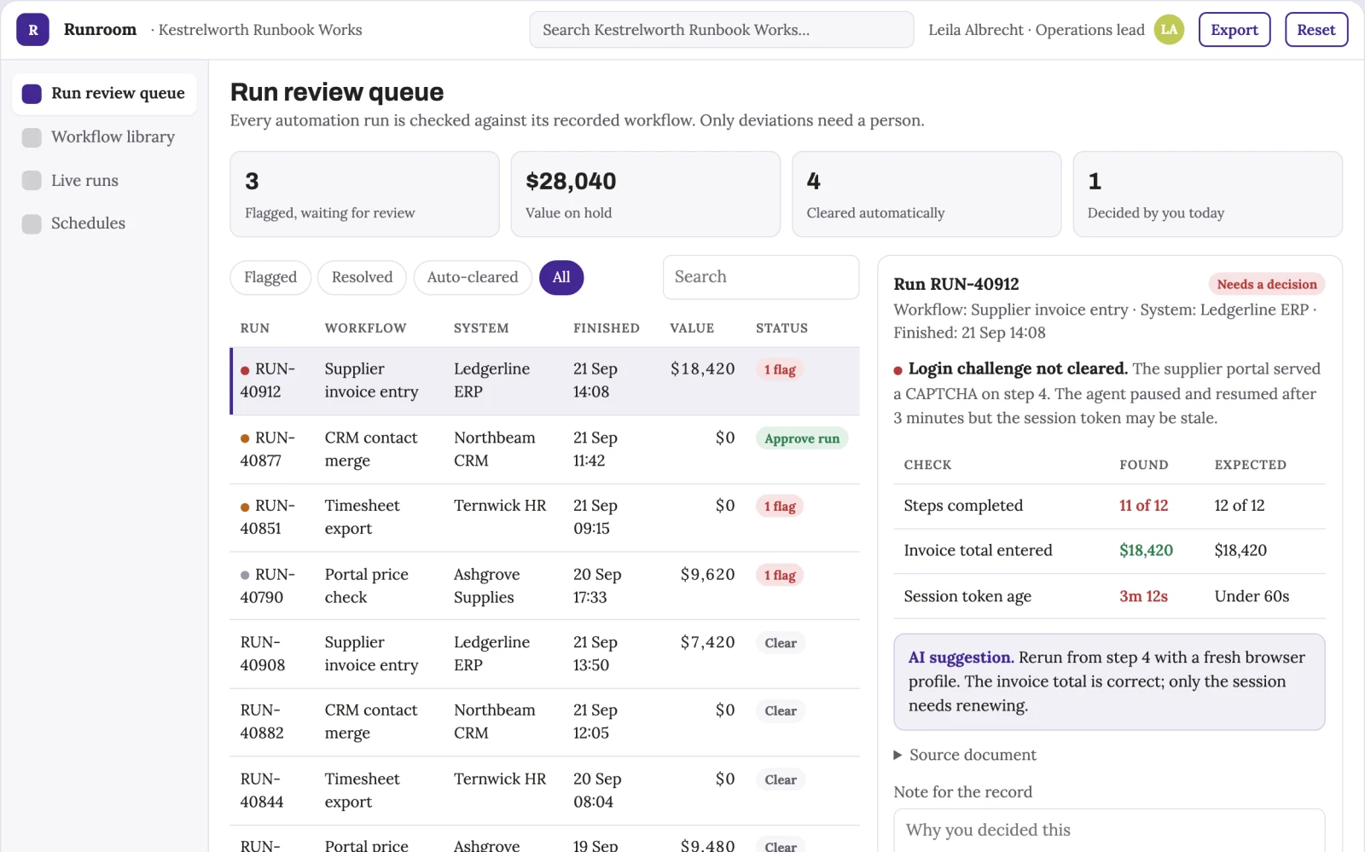1365x852 pixels.
Task: Click the Clear status on RUN-40908
Action: pyautogui.click(x=781, y=643)
